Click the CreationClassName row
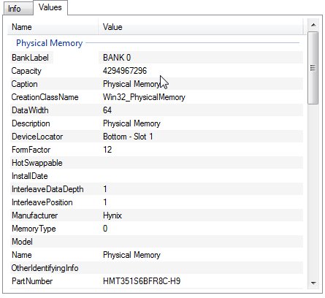The width and height of the screenshot is (325, 298). coord(156,97)
